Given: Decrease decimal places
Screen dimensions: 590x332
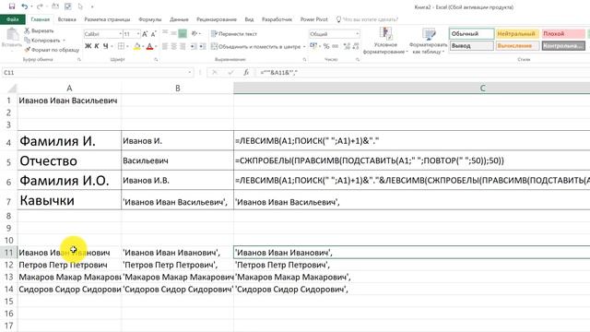Looking at the screenshot, I should point(356,46).
